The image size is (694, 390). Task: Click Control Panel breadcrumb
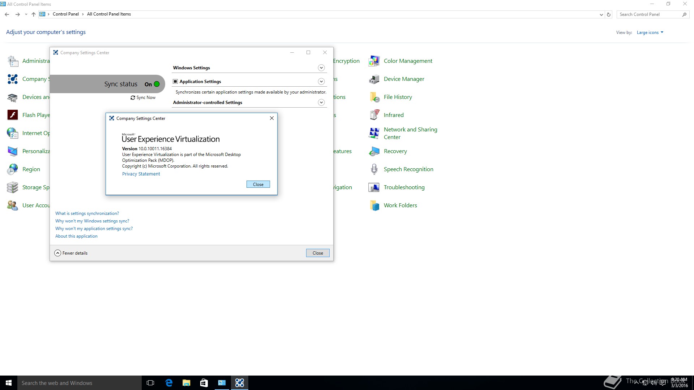(66, 14)
